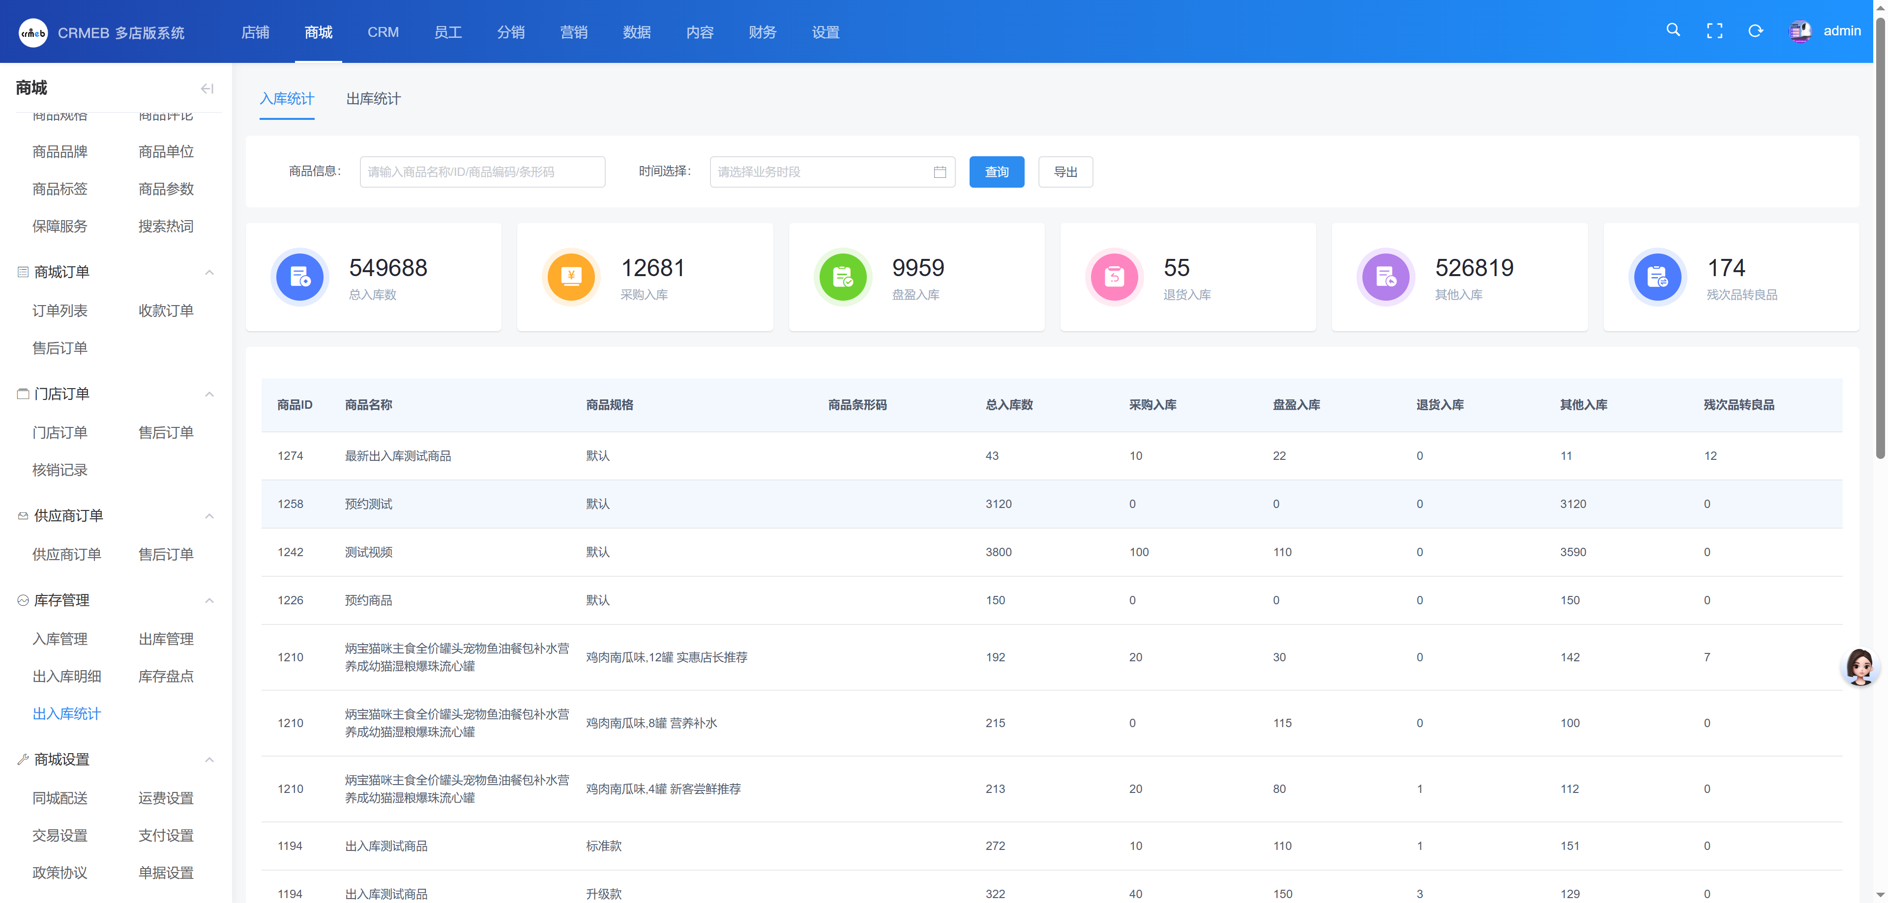Click the 查询 search button

click(x=996, y=172)
